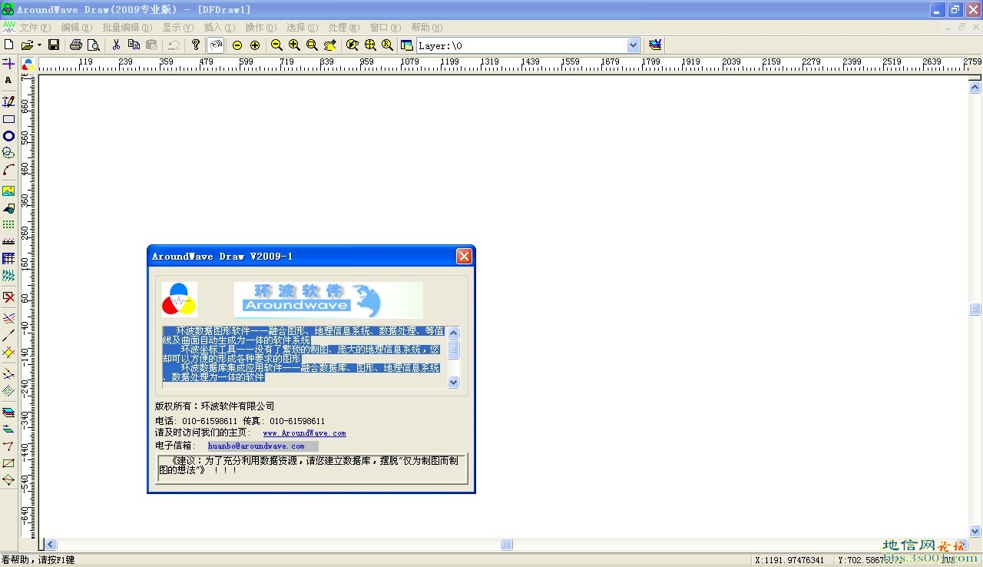The width and height of the screenshot is (983, 567).
Task: Select the red arc curve tool
Action: pyautogui.click(x=8, y=170)
